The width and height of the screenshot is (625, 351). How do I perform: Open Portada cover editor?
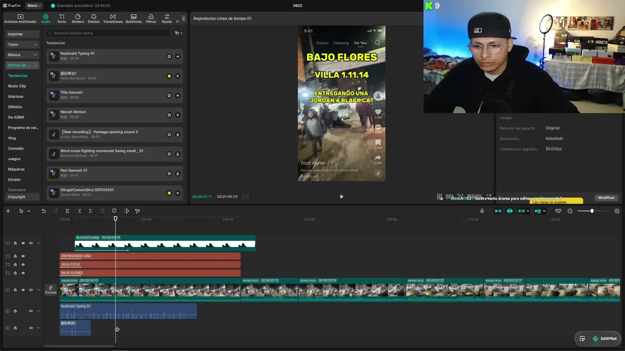coord(51,290)
